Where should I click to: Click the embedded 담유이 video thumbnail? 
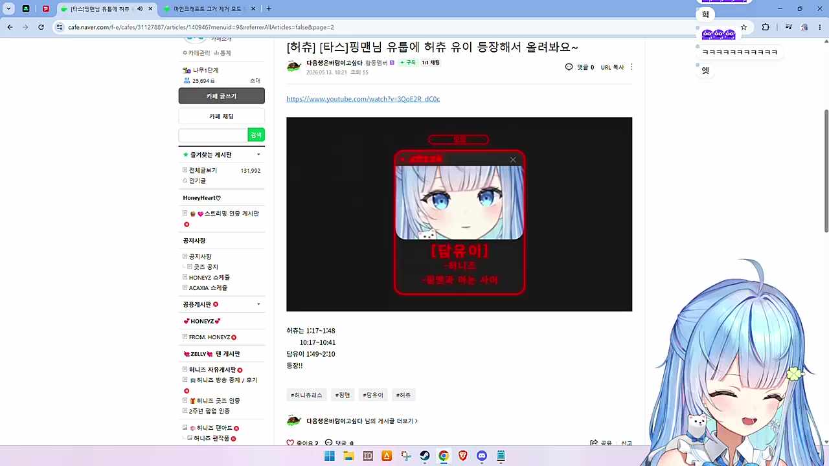point(459,214)
